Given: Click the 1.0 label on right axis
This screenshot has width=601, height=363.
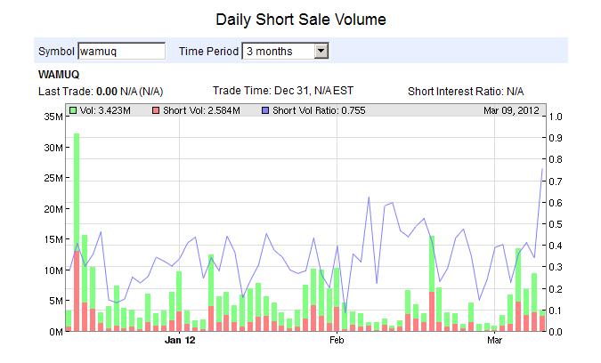Looking at the screenshot, I should [x=556, y=117].
